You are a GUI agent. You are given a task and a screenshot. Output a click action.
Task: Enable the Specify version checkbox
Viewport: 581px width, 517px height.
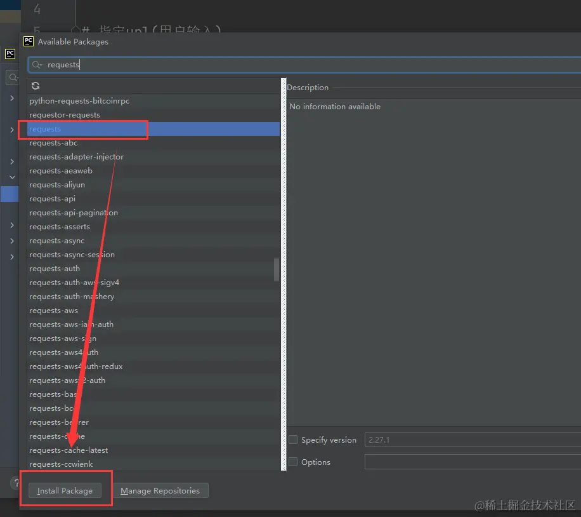[293, 440]
